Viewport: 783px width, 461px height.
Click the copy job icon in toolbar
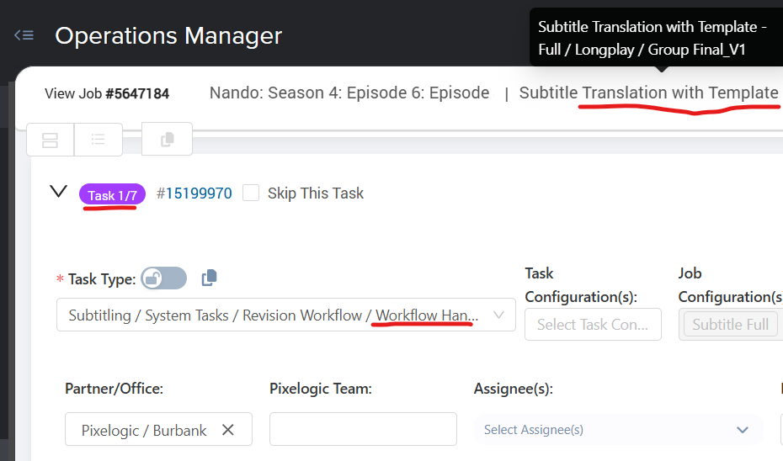[x=168, y=139]
